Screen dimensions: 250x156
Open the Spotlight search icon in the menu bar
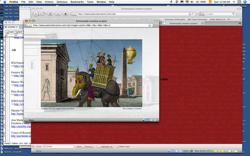click(x=246, y=2)
